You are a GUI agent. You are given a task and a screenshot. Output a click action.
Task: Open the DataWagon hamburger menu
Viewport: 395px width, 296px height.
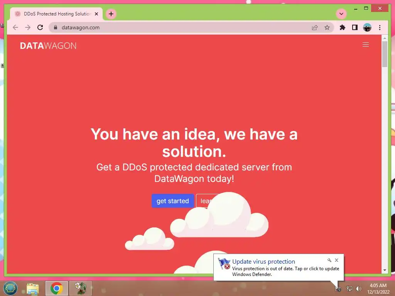[366, 45]
